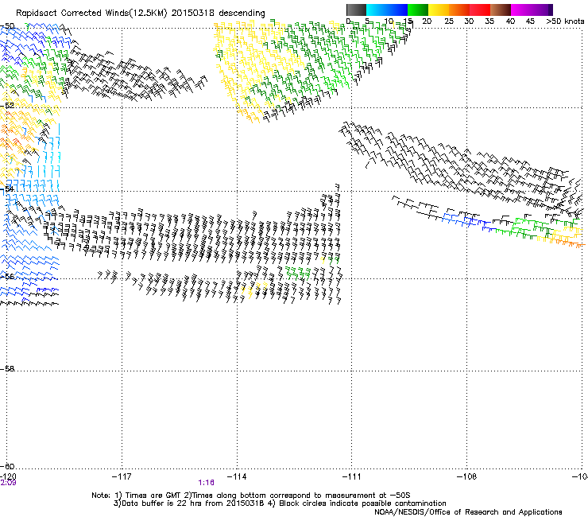The image size is (588, 517).
Task: Click the '-56' latitude axis label
Action: point(7,276)
